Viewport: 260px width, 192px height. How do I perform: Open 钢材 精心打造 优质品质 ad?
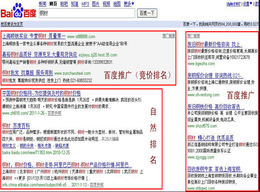(x=210, y=138)
